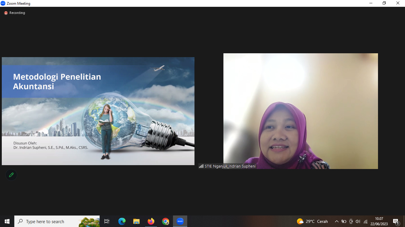Select the Indrian Supheni video tile
405x227 pixels.
coord(301,111)
